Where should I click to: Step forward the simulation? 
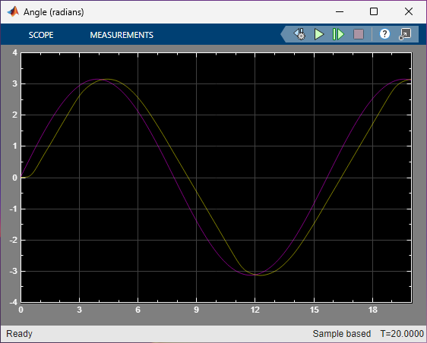click(x=338, y=34)
